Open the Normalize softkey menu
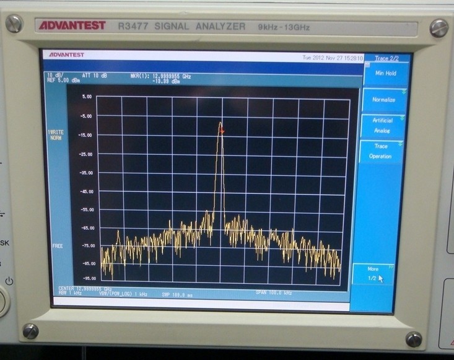This screenshot has height=360, width=454. click(383, 100)
